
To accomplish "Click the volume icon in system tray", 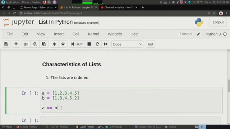I will 174,2.
